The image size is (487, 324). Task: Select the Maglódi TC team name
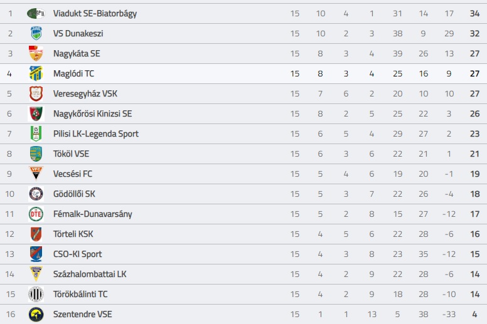73,73
